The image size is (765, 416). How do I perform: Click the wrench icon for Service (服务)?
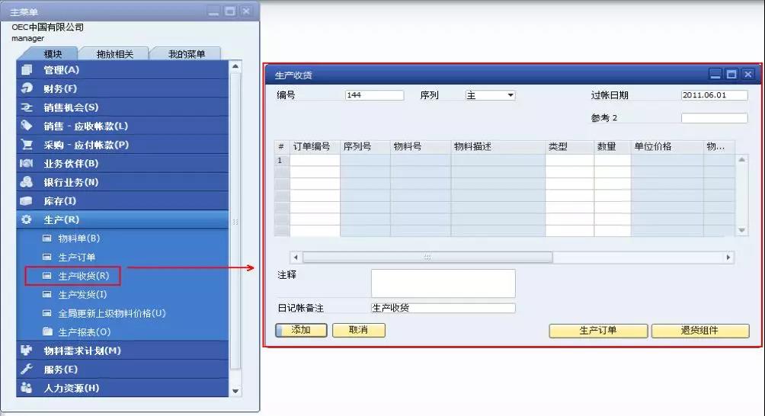point(27,370)
